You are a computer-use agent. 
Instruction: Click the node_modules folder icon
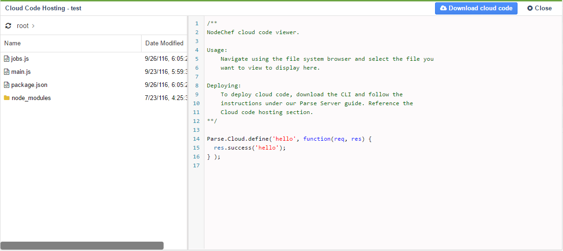(7, 98)
